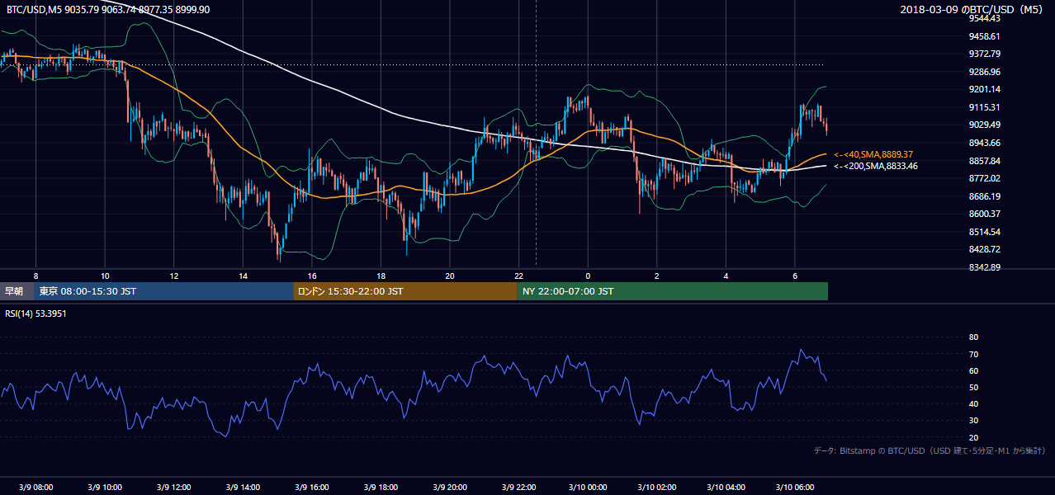
Task: Click the '3/9 18:00' date label
Action: [x=381, y=488]
